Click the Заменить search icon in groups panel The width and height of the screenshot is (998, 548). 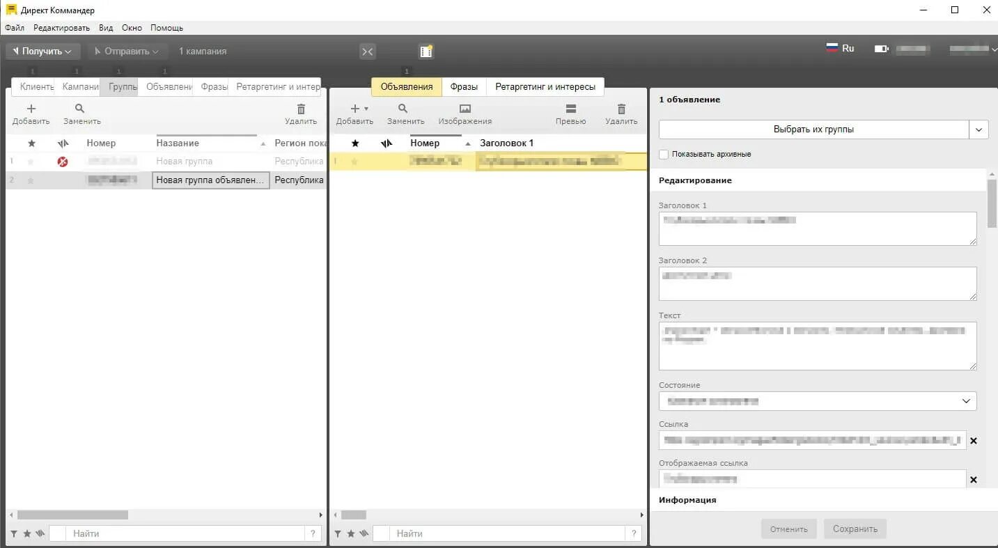(79, 109)
